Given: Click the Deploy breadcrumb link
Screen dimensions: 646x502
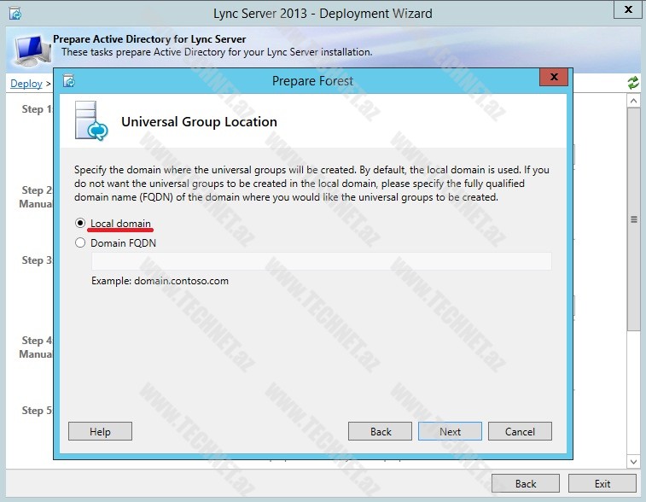Looking at the screenshot, I should 26,84.
